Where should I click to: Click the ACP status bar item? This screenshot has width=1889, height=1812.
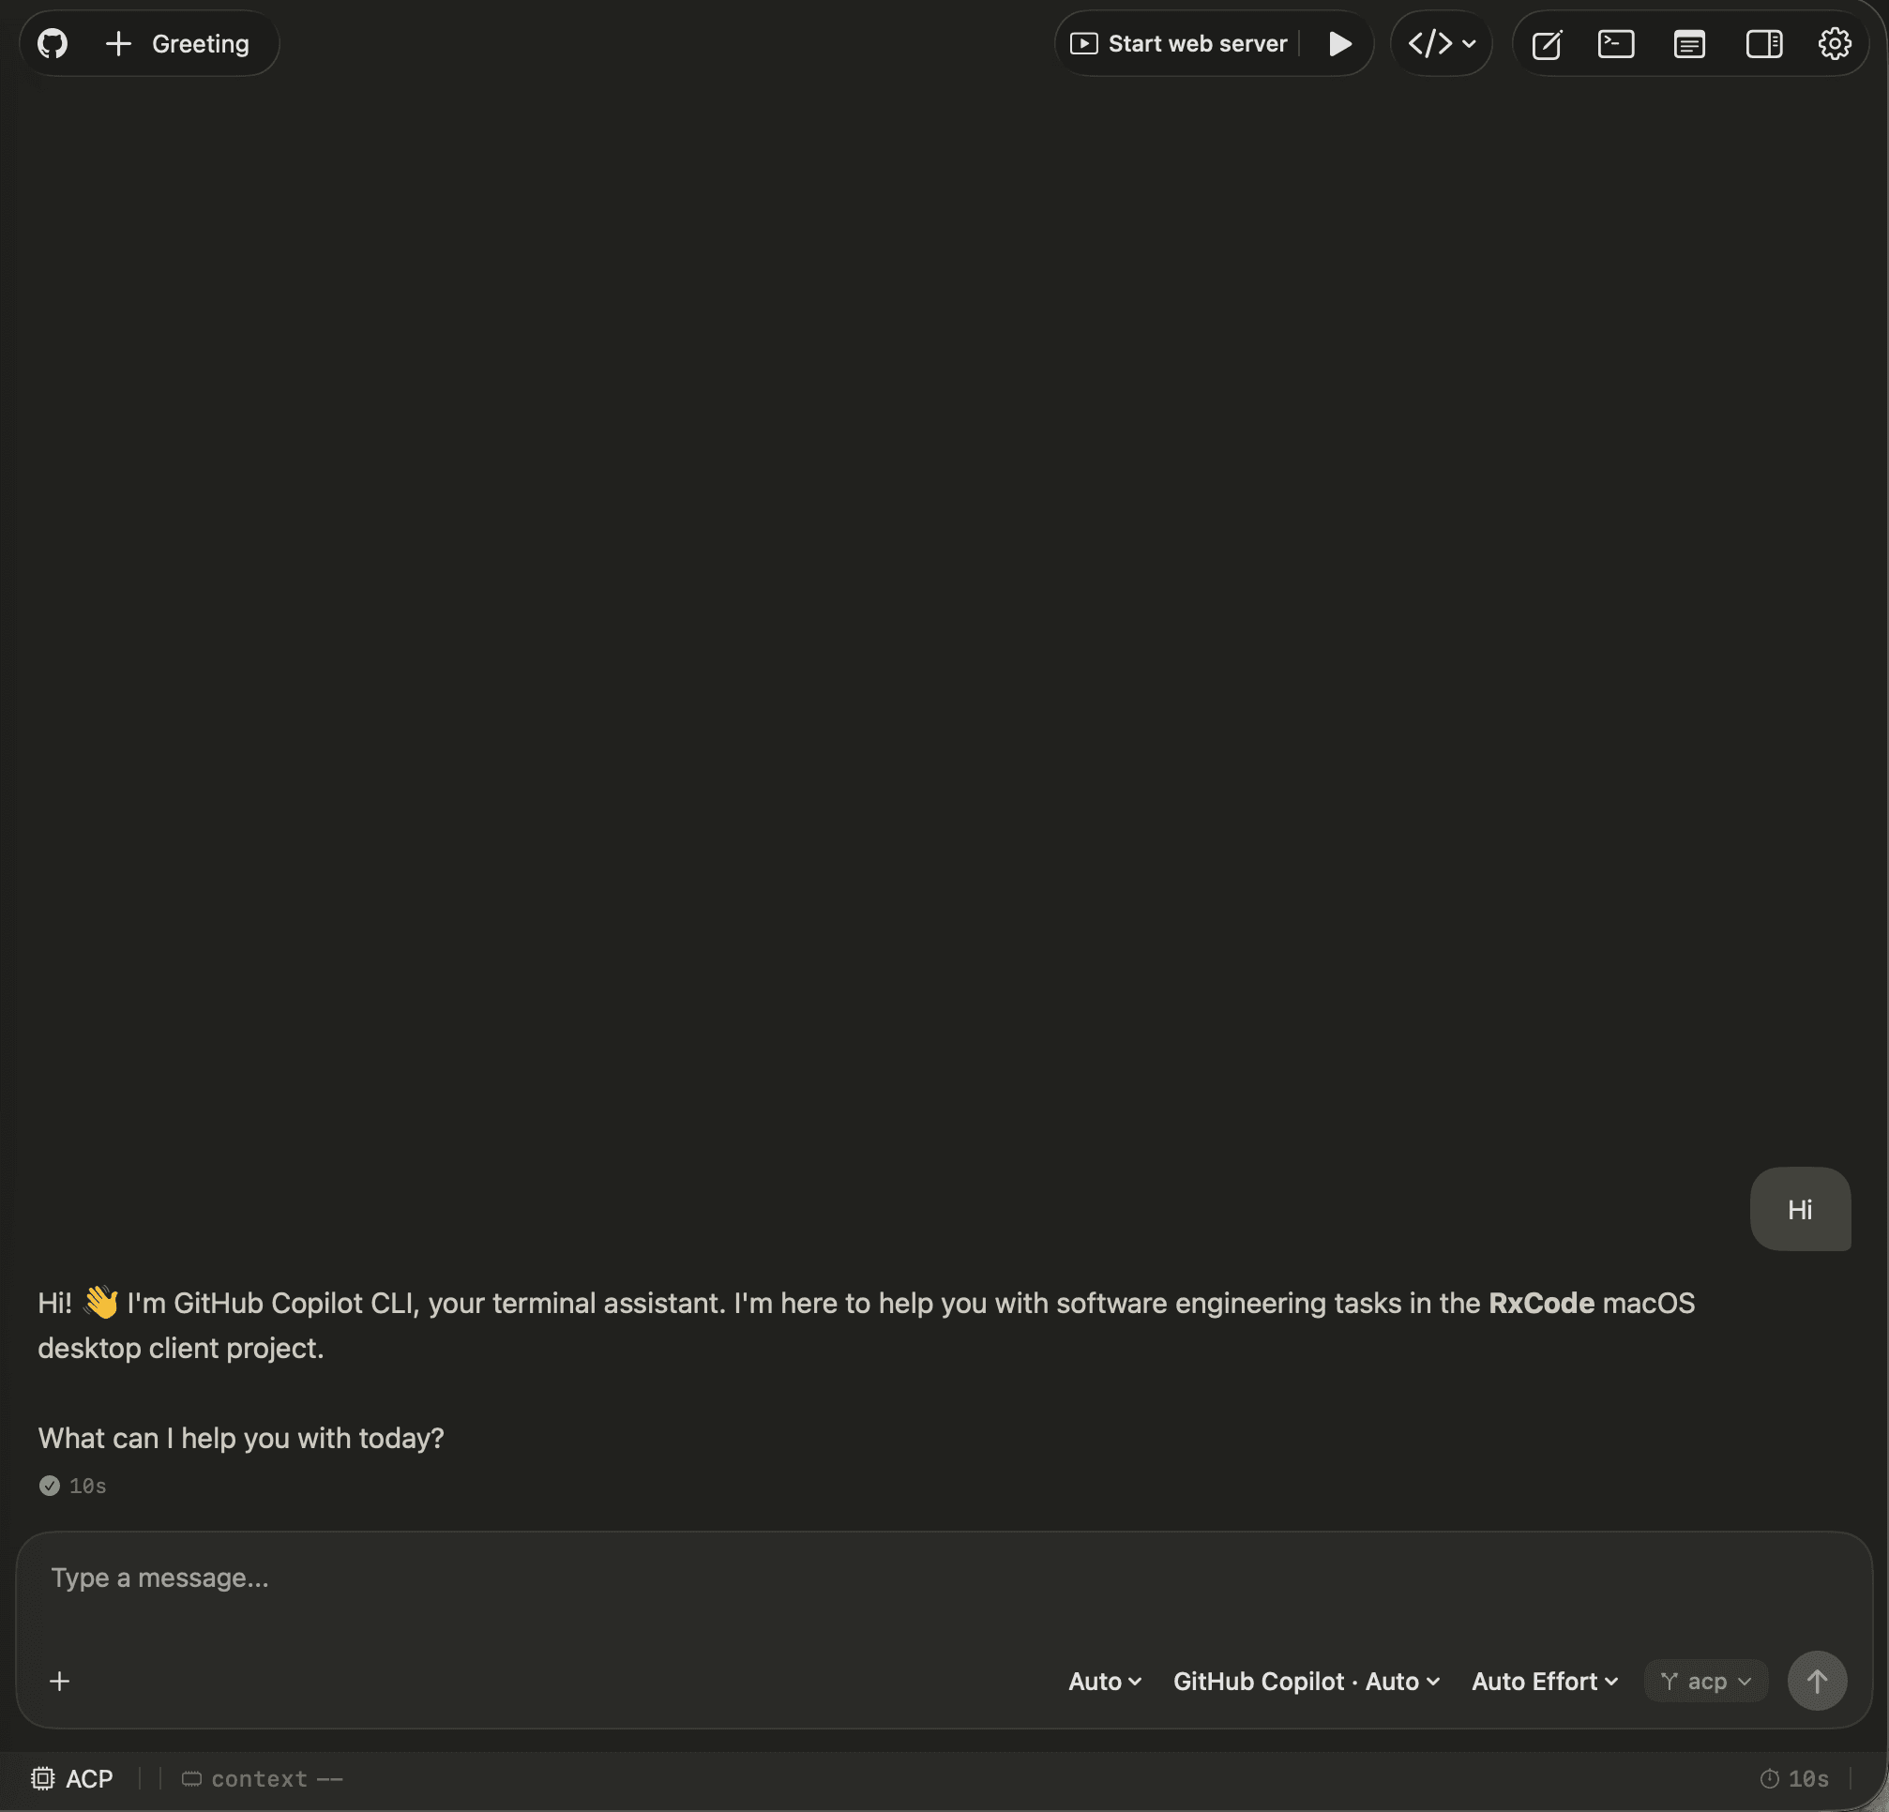[x=72, y=1778]
